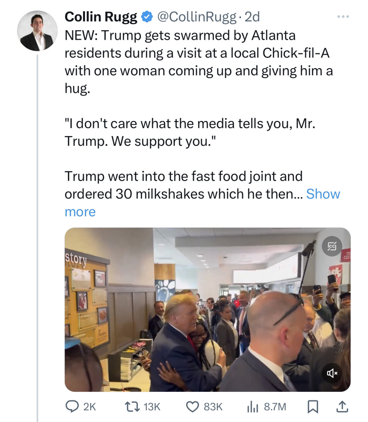Viewport: 368px width, 422px height.
Task: Click the repost arrows icon
Action: click(x=132, y=407)
